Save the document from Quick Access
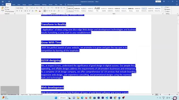This screenshot has width=179, height=100. pyautogui.click(x=3, y=2)
